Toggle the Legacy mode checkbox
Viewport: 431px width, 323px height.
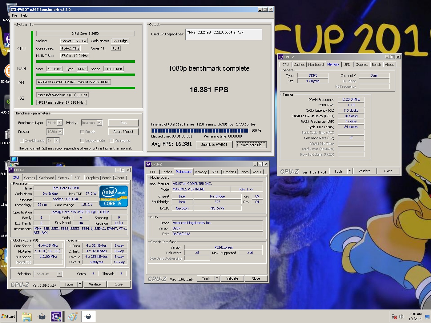pyautogui.click(x=82, y=141)
